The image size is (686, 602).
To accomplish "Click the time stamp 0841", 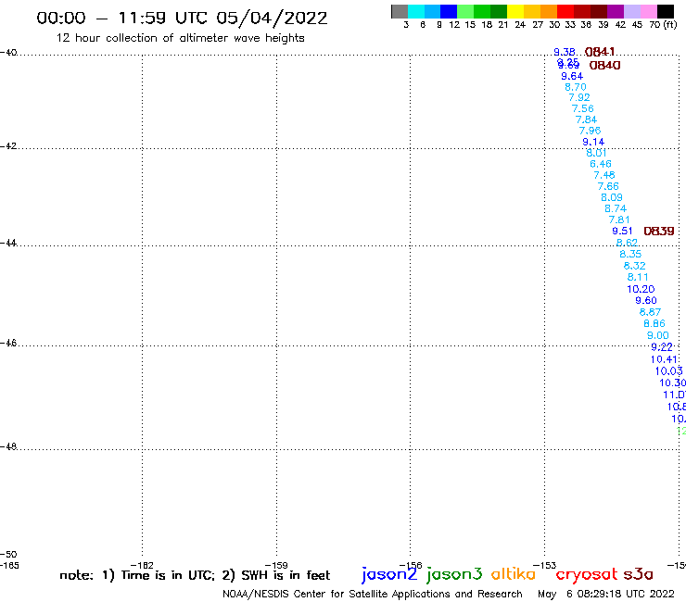I will (x=600, y=52).
